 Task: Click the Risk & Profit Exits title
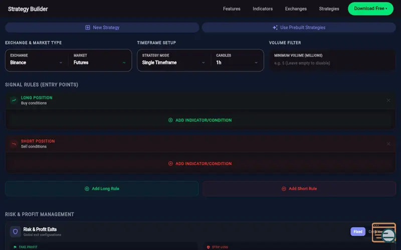tap(40, 229)
